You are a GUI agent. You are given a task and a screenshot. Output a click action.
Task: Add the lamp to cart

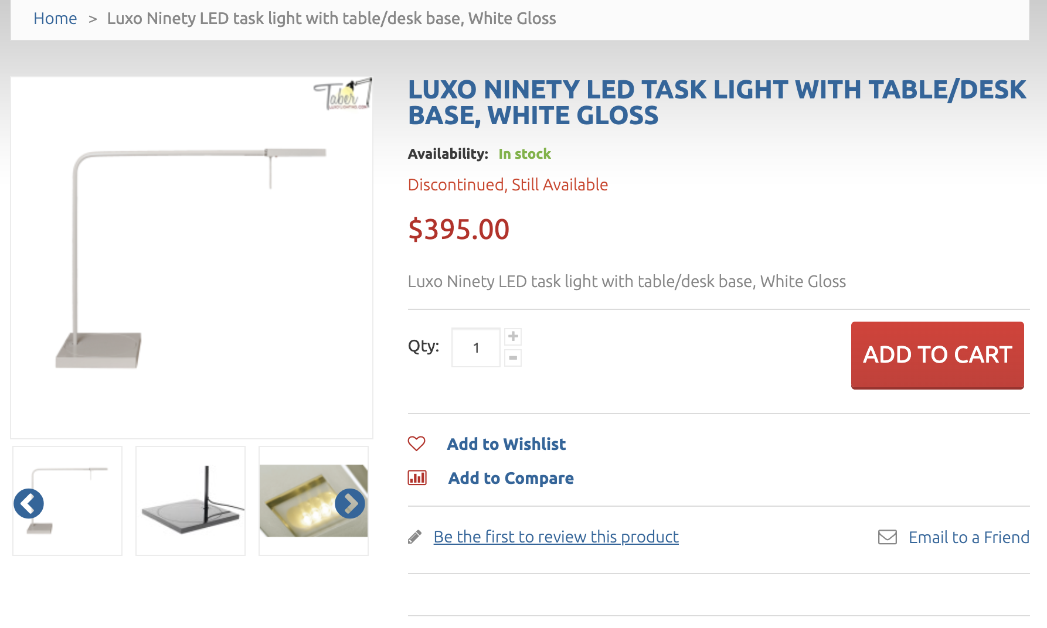coord(937,355)
